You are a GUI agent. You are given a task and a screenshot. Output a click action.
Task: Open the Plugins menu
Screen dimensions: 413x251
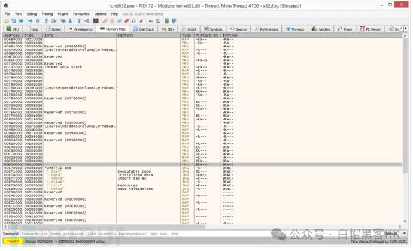pyautogui.click(x=63, y=14)
